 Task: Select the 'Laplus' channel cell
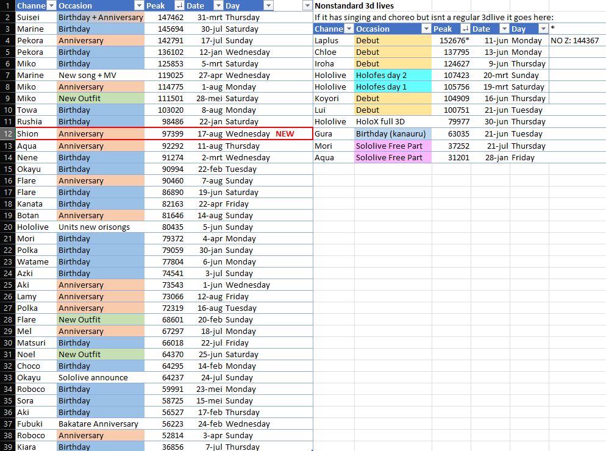(334, 41)
